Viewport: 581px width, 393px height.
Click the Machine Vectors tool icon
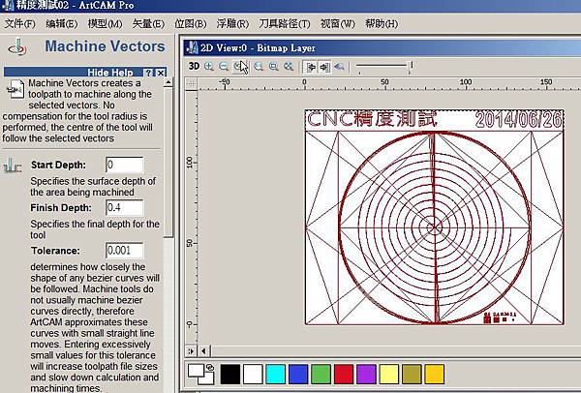click(17, 47)
